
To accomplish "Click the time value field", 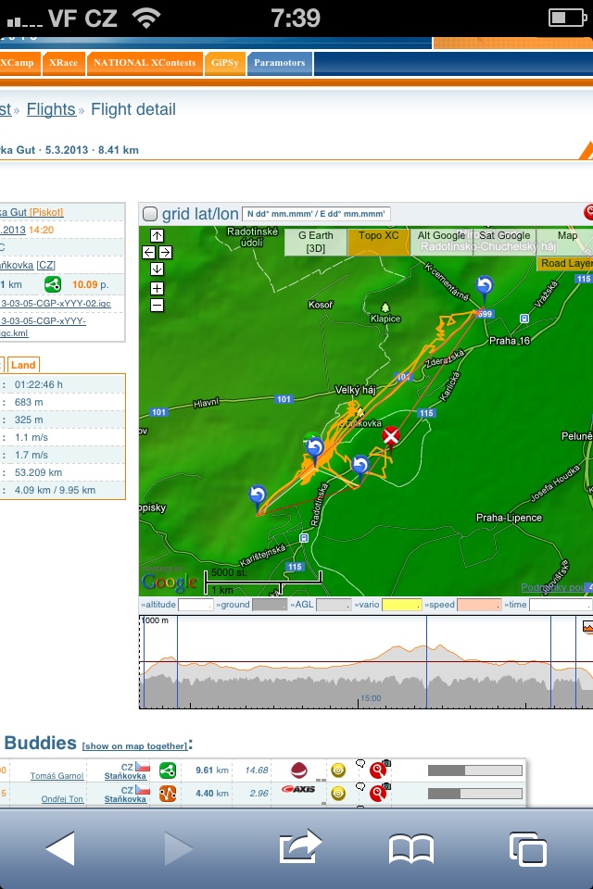I will click(x=561, y=605).
